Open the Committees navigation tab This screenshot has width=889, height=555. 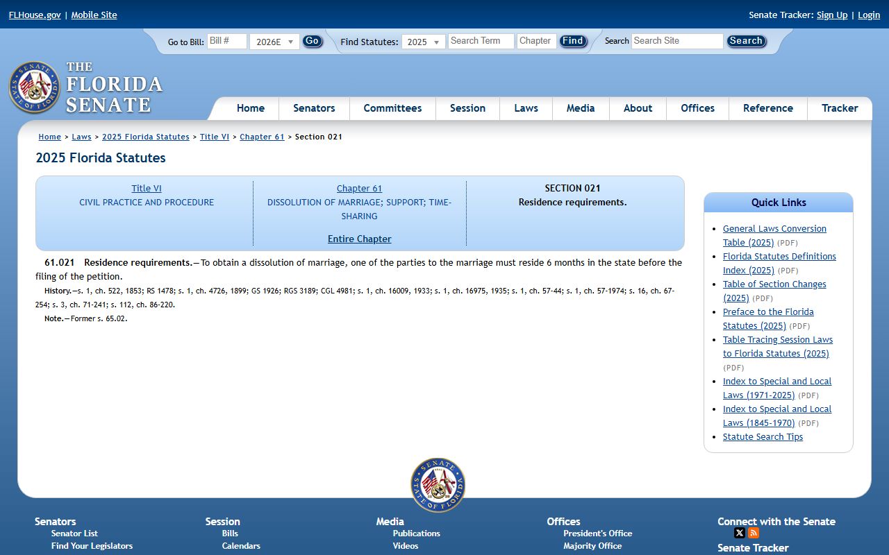point(392,108)
